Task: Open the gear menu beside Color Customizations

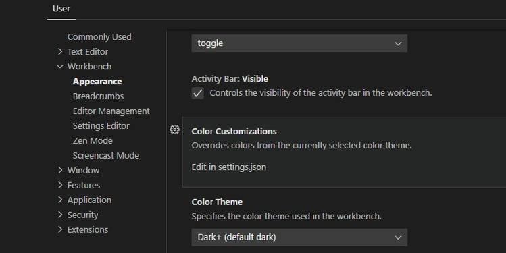Action: pyautogui.click(x=174, y=130)
